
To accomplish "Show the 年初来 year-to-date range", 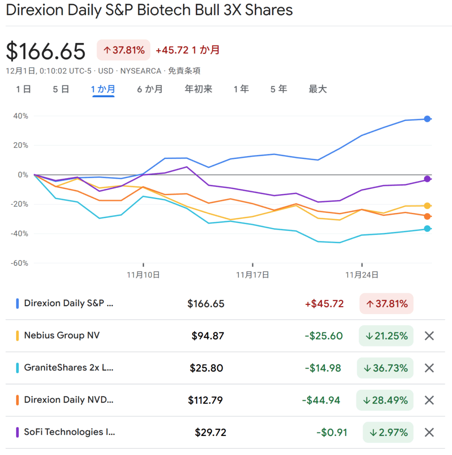I will 198,89.
